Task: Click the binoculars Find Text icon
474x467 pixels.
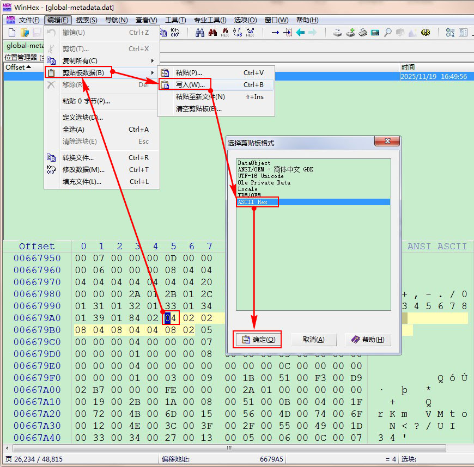Action: [199, 33]
